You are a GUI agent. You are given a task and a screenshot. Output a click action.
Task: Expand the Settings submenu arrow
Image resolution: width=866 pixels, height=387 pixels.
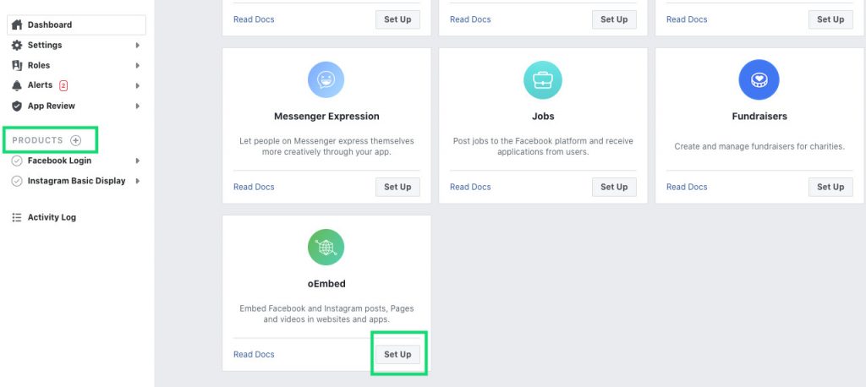[x=138, y=46]
